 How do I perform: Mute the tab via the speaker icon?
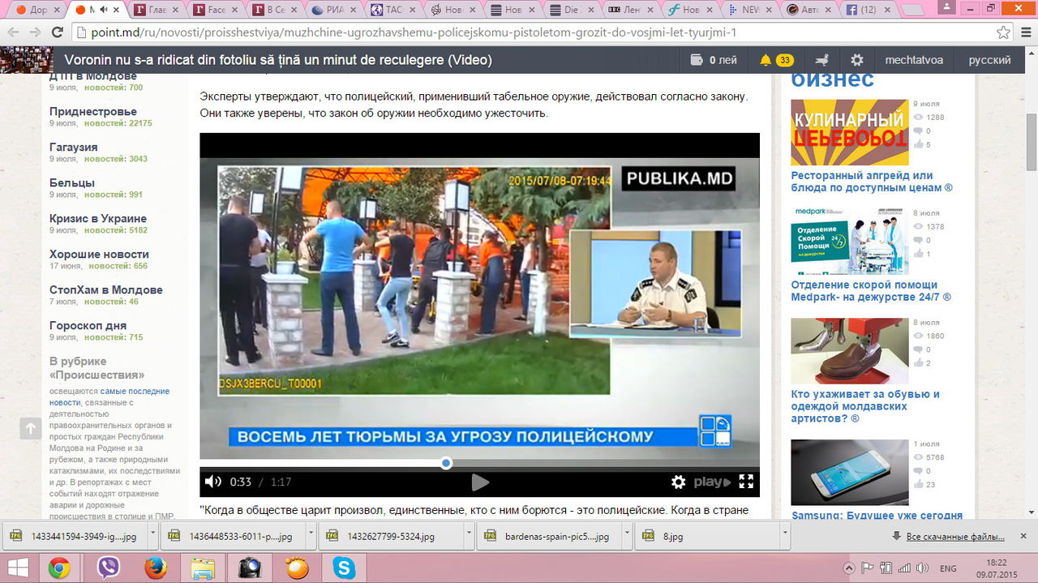(103, 11)
